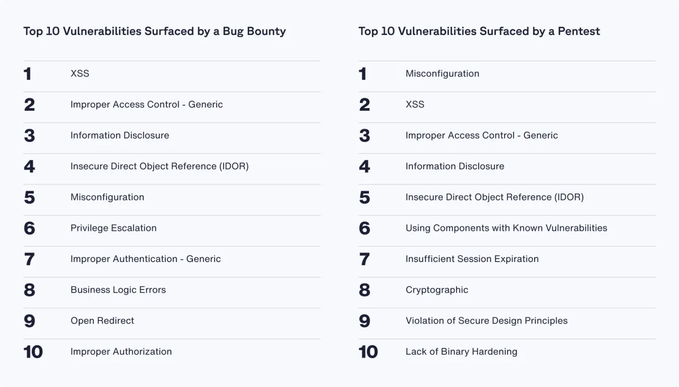This screenshot has height=387, width=679.
Task: Click the 'Top 10 Vulnerabilities Surfaced by a Bug Bounty' heading
Action: [x=154, y=31]
